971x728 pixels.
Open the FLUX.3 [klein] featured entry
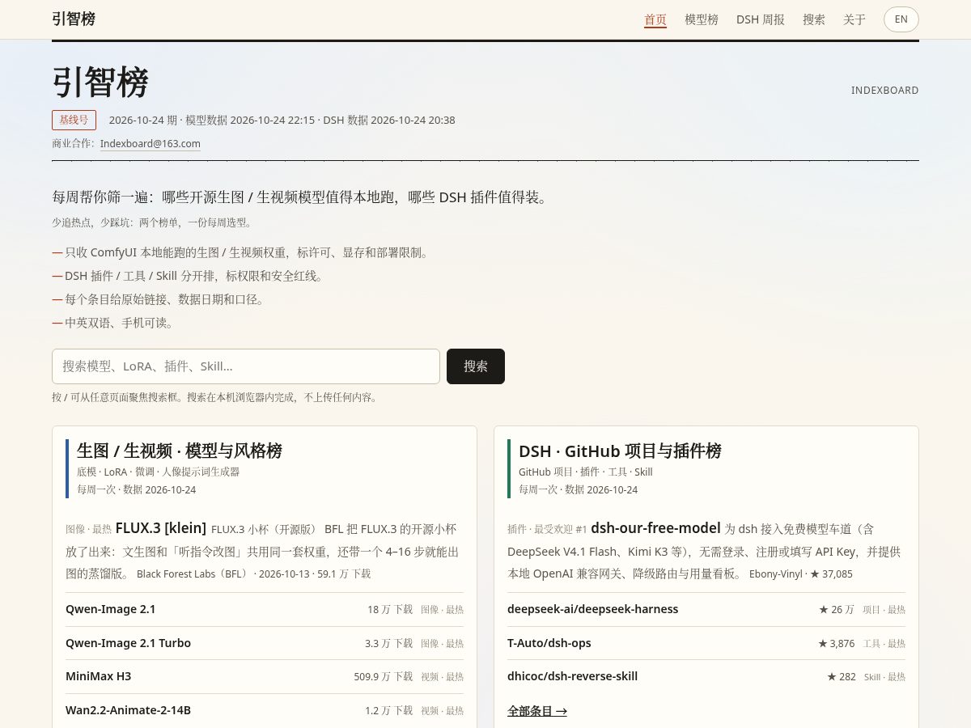click(x=161, y=528)
